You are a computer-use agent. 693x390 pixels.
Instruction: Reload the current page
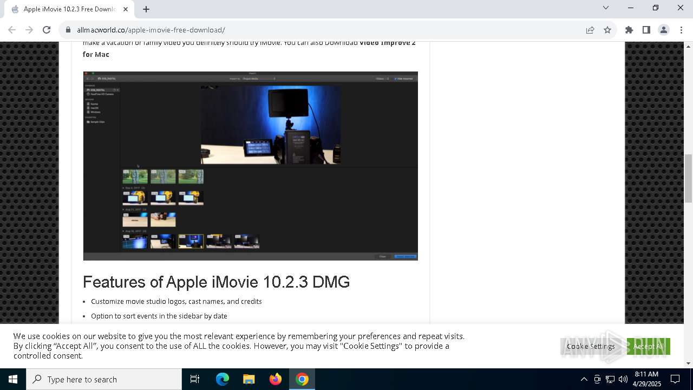point(47,30)
